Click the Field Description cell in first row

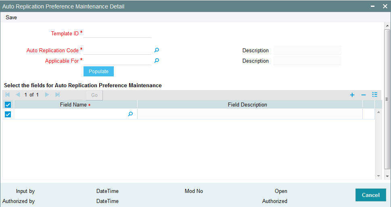tap(250, 114)
